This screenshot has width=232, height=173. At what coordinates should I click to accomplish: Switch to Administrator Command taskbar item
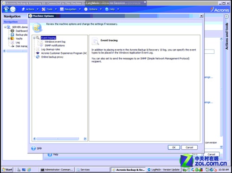click(57, 170)
